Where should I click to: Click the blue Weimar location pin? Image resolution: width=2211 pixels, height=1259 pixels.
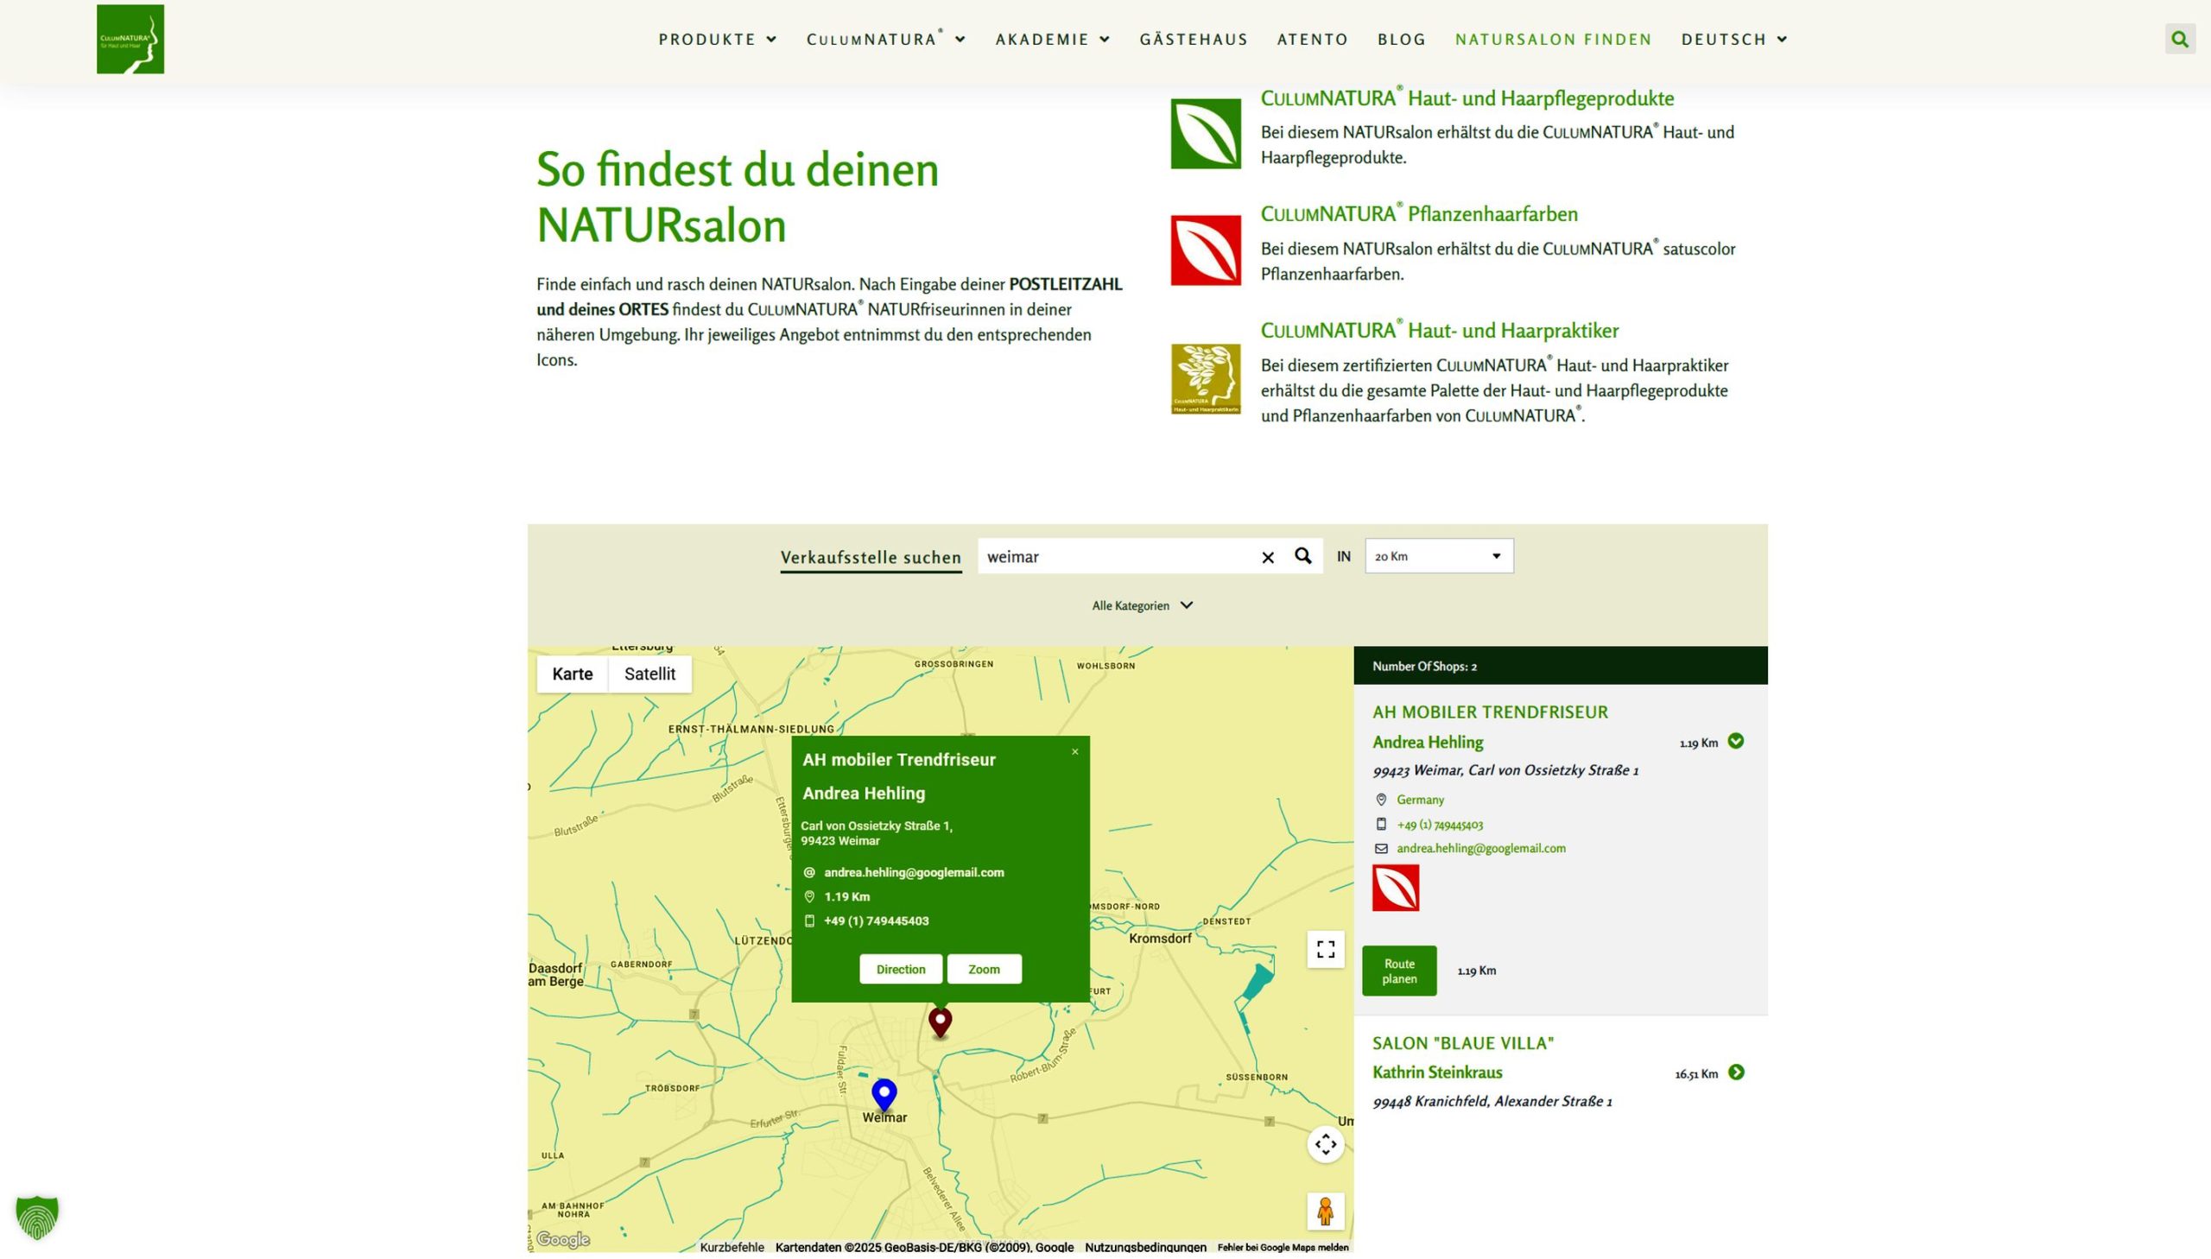[884, 1094]
